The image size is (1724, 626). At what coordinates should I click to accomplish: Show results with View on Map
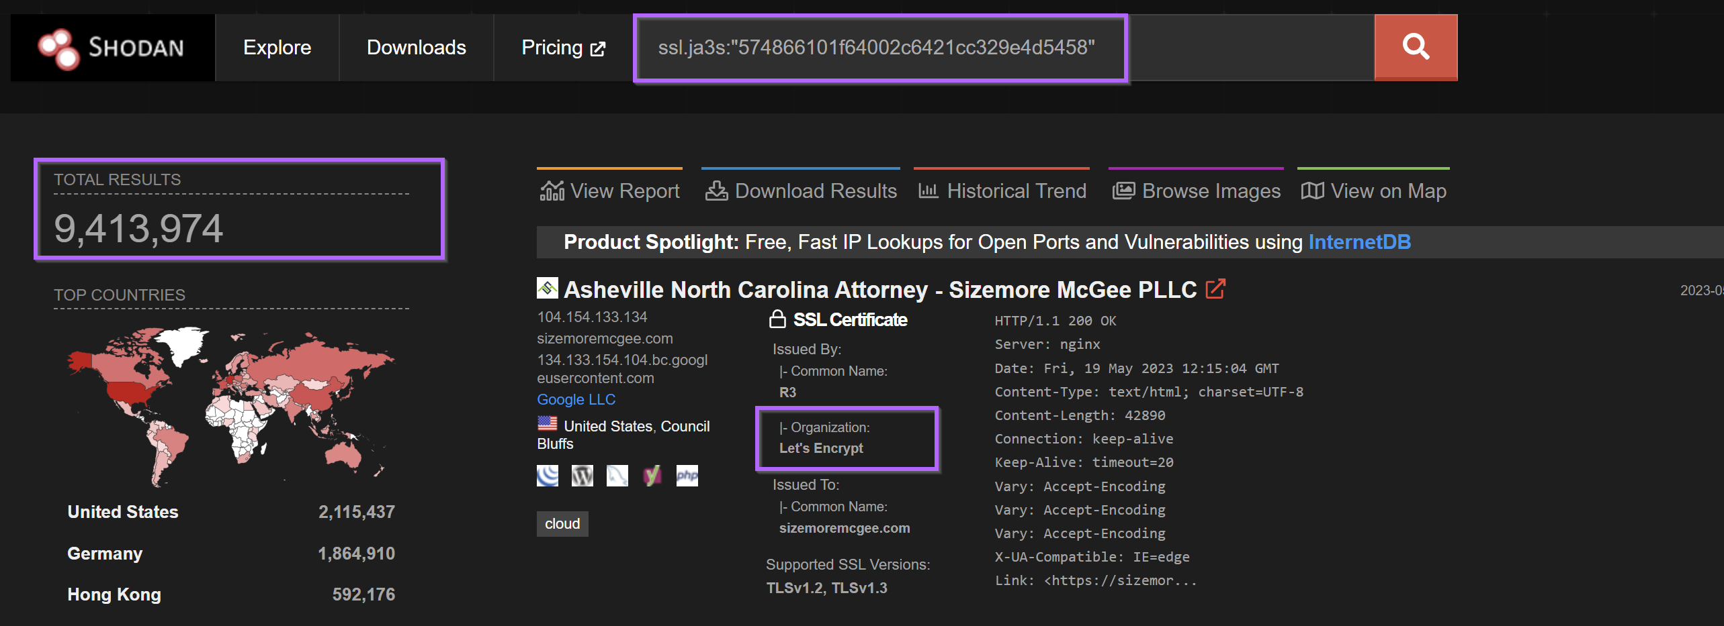tap(1373, 191)
